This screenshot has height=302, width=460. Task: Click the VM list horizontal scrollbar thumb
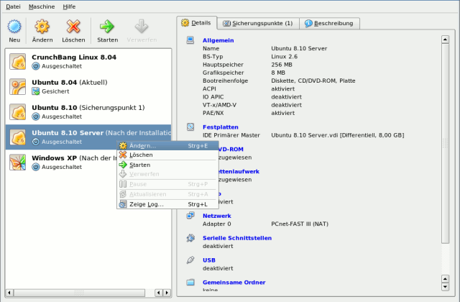coord(79,293)
